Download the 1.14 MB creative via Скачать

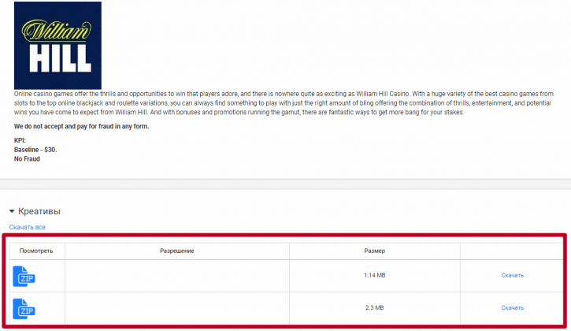pos(513,275)
